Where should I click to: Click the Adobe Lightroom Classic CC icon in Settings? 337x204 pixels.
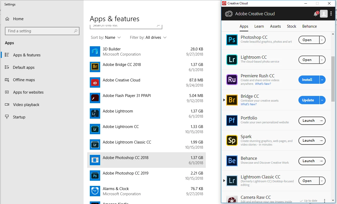tap(95, 145)
